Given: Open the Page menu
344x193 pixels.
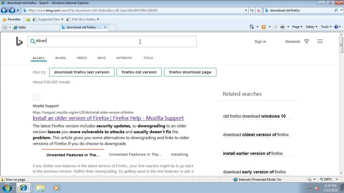Looking at the screenshot, I should pos(297,27).
